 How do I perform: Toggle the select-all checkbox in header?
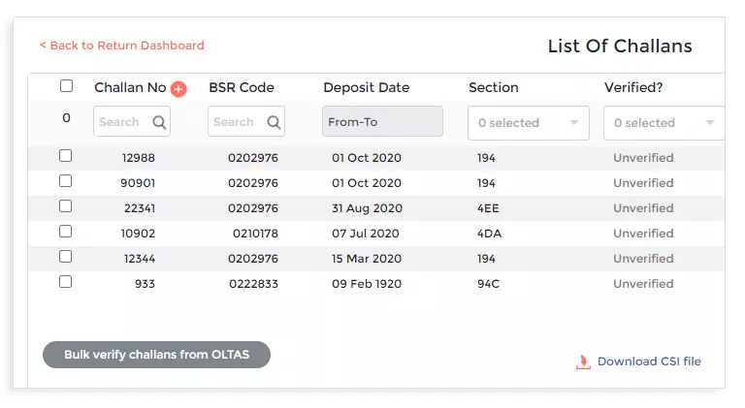point(66,86)
